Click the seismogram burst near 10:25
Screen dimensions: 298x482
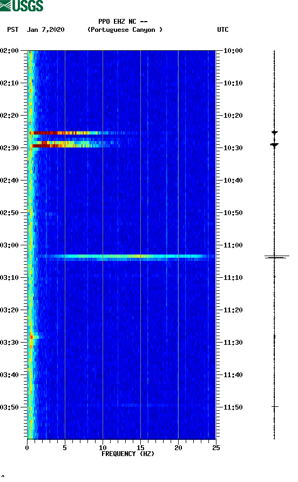coord(275,132)
